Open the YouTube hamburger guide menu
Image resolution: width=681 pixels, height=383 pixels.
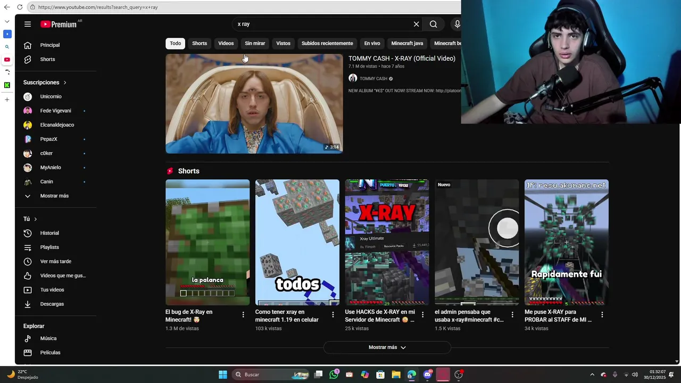point(28,24)
